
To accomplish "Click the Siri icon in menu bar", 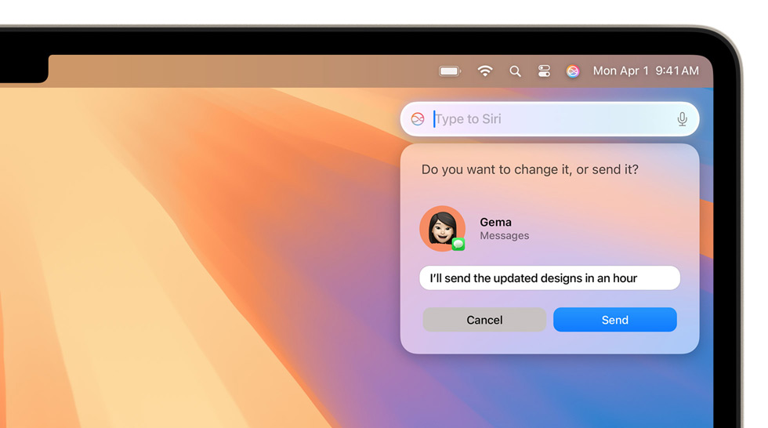I will point(573,71).
